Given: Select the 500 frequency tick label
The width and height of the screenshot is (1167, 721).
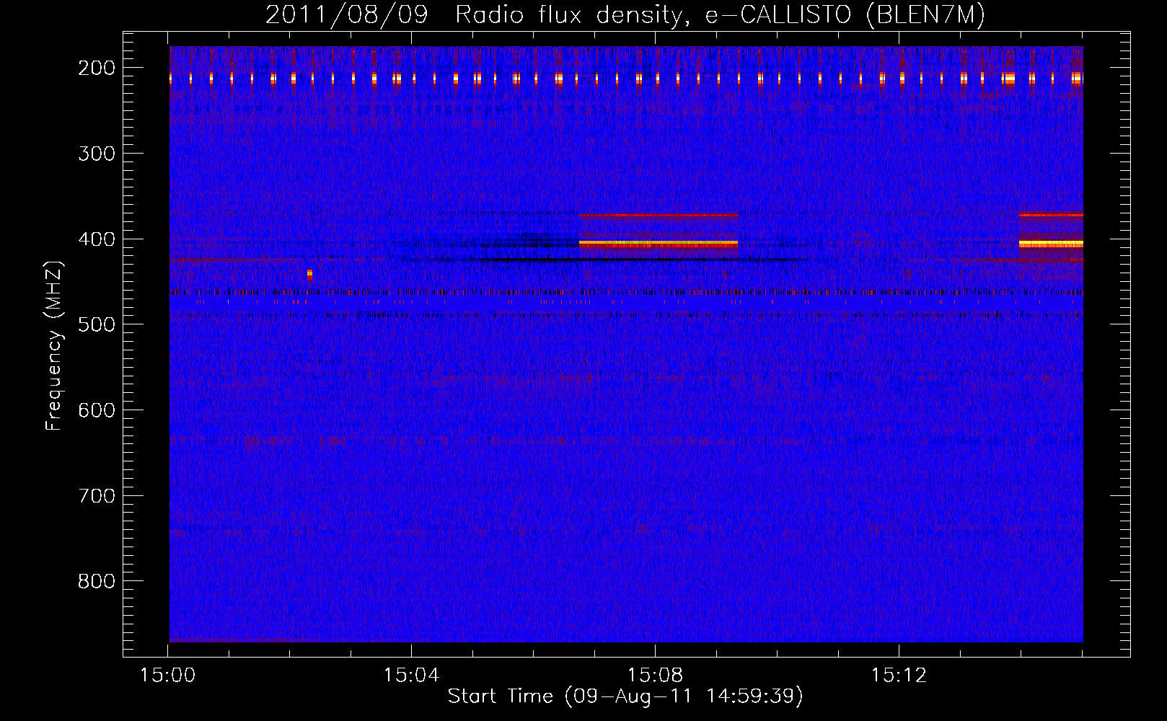Looking at the screenshot, I should click(97, 324).
